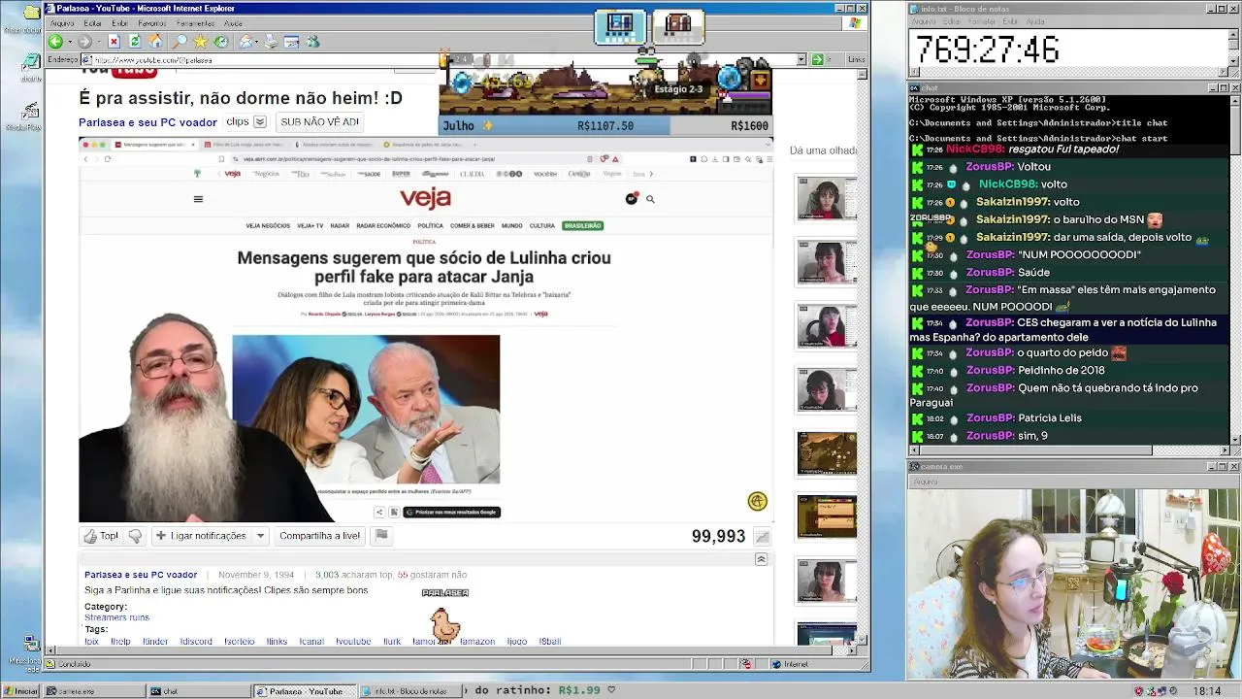Open the Arquivo menu in Internet Explorer
Image resolution: width=1242 pixels, height=699 pixels.
[61, 23]
